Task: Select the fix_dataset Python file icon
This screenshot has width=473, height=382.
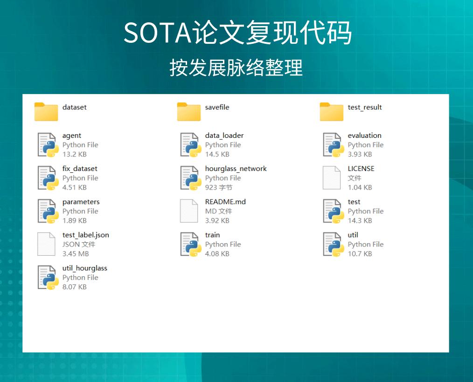Action: coord(48,178)
